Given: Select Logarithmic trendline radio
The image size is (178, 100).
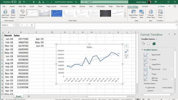Looking at the screenshot, I should (150, 64).
